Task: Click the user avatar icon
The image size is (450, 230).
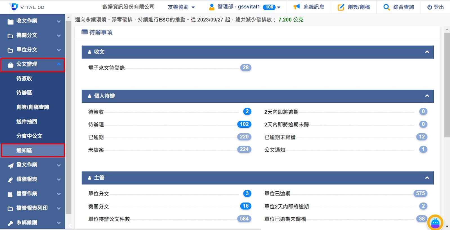Action: (212, 7)
